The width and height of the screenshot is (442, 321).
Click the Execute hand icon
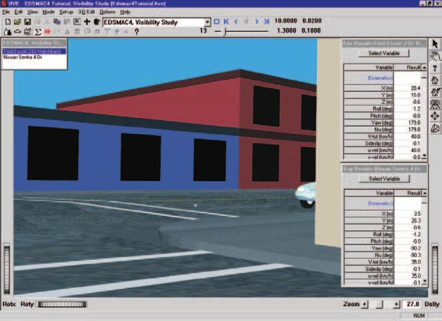(97, 22)
